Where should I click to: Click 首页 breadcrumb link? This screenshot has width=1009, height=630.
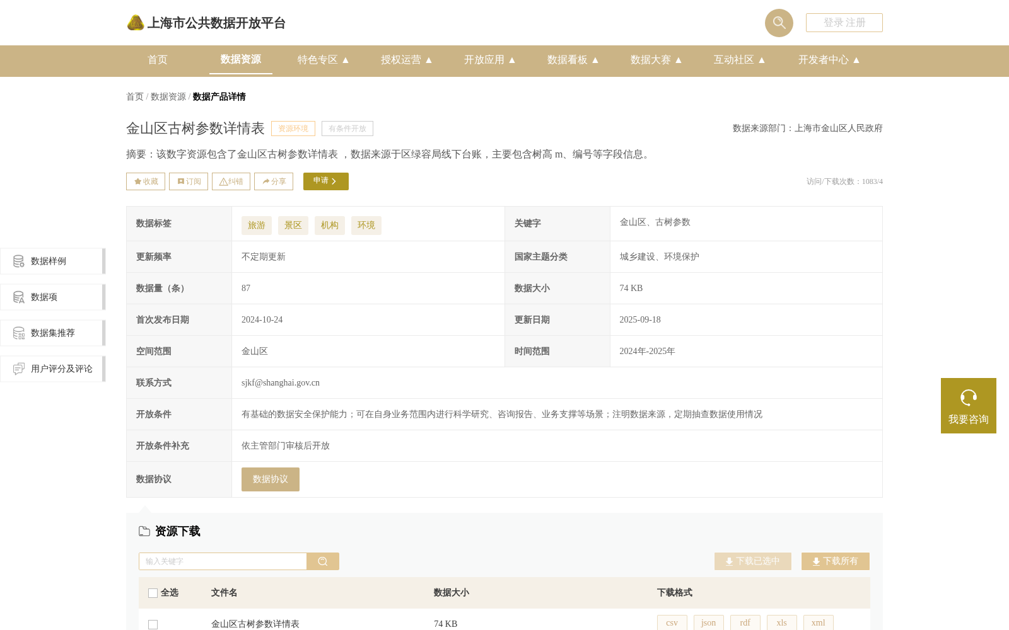(x=135, y=96)
